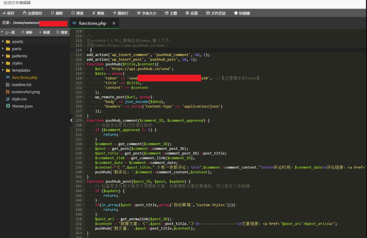
Task: Open readme.txt in the file tree
Action: coord(21,84)
